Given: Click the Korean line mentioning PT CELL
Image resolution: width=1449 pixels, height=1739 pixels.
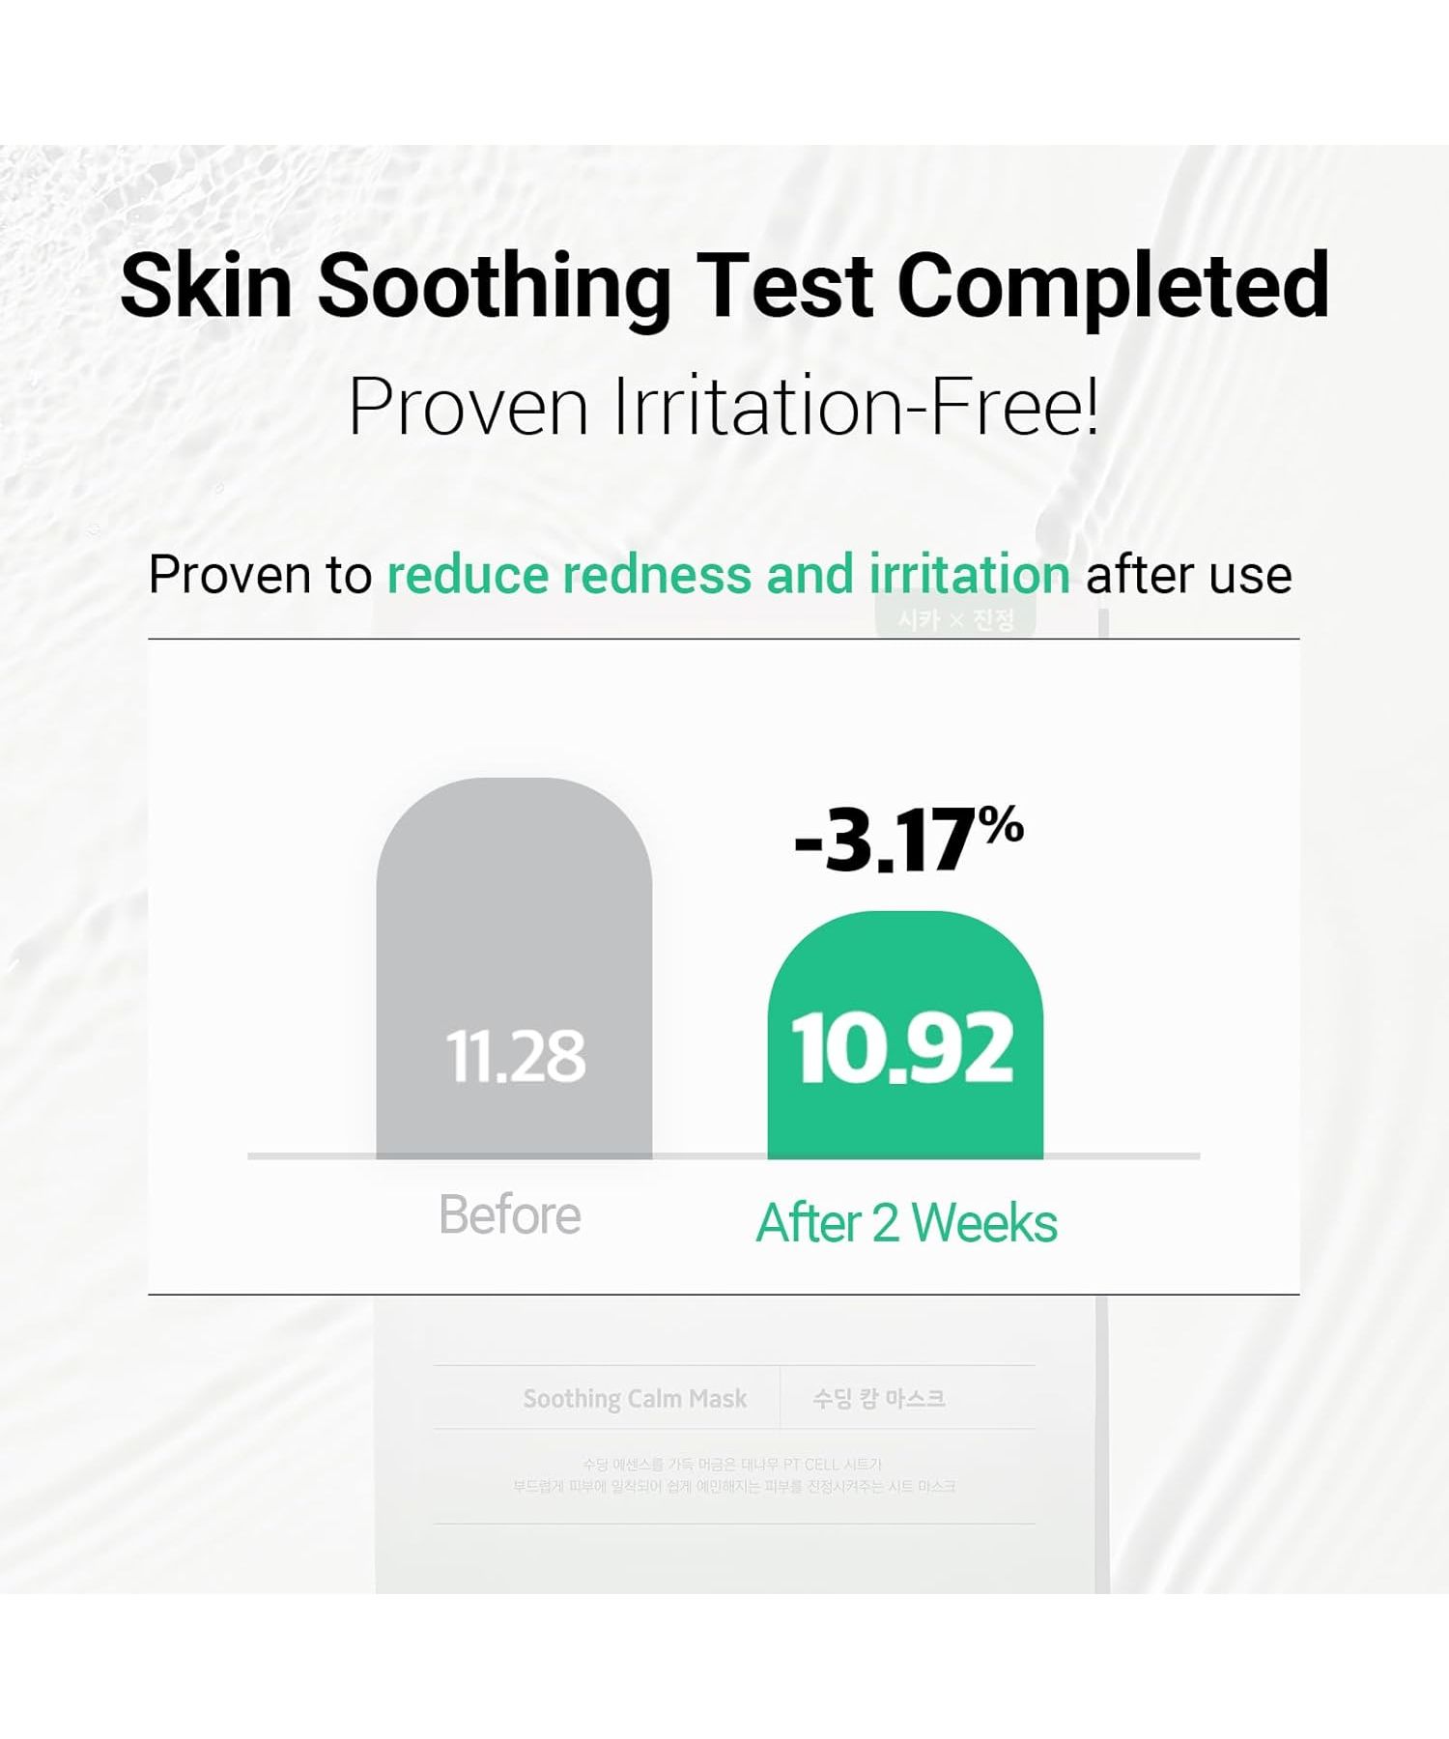Looking at the screenshot, I should 732,1465.
